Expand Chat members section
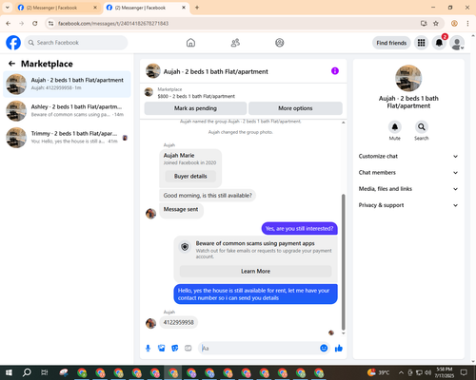Viewport: 476px width, 380px height. point(408,173)
